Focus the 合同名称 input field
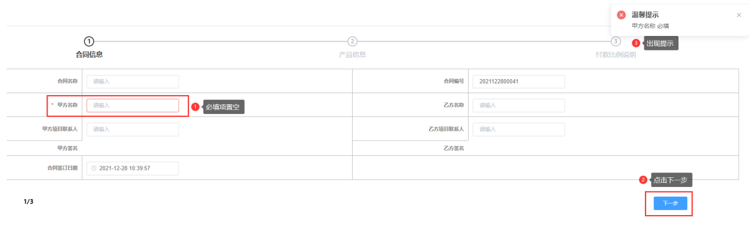 132,82
